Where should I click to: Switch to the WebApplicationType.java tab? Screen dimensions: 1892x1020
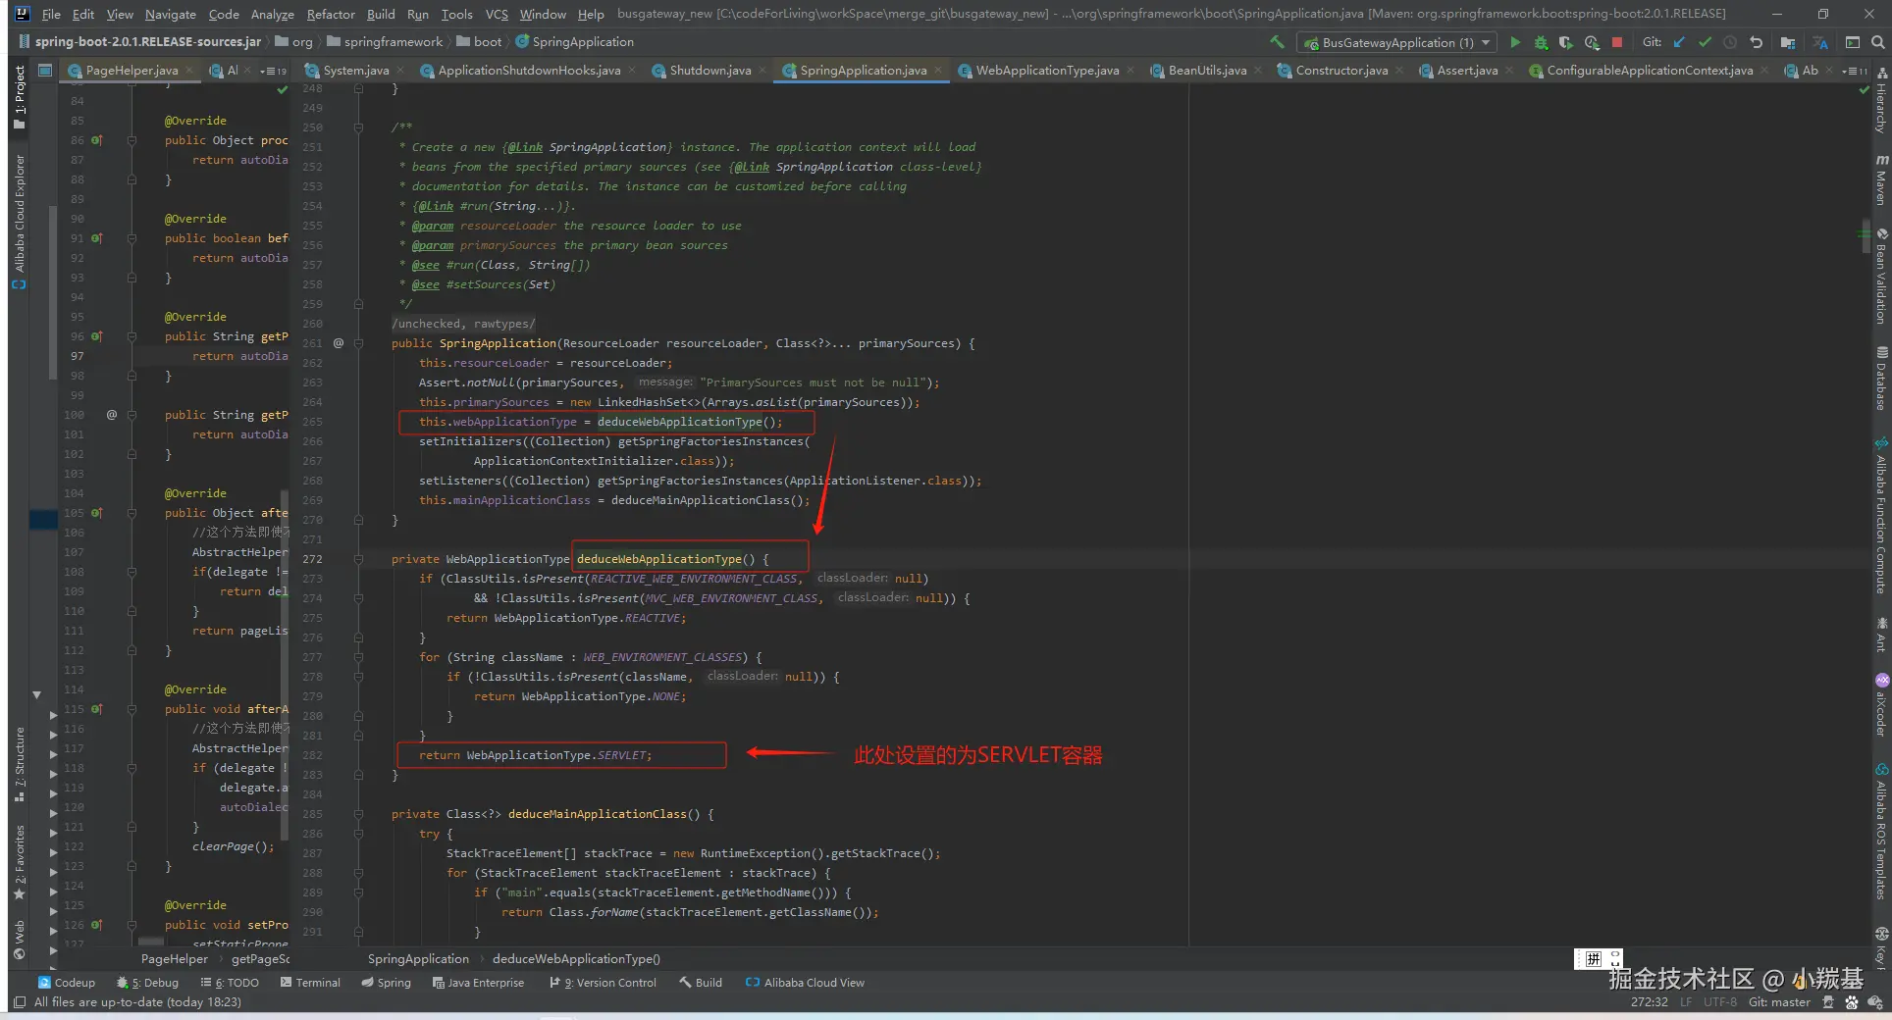click(1047, 71)
